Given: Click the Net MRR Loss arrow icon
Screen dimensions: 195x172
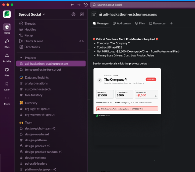Looking at the screenshot, I should tap(156, 96).
